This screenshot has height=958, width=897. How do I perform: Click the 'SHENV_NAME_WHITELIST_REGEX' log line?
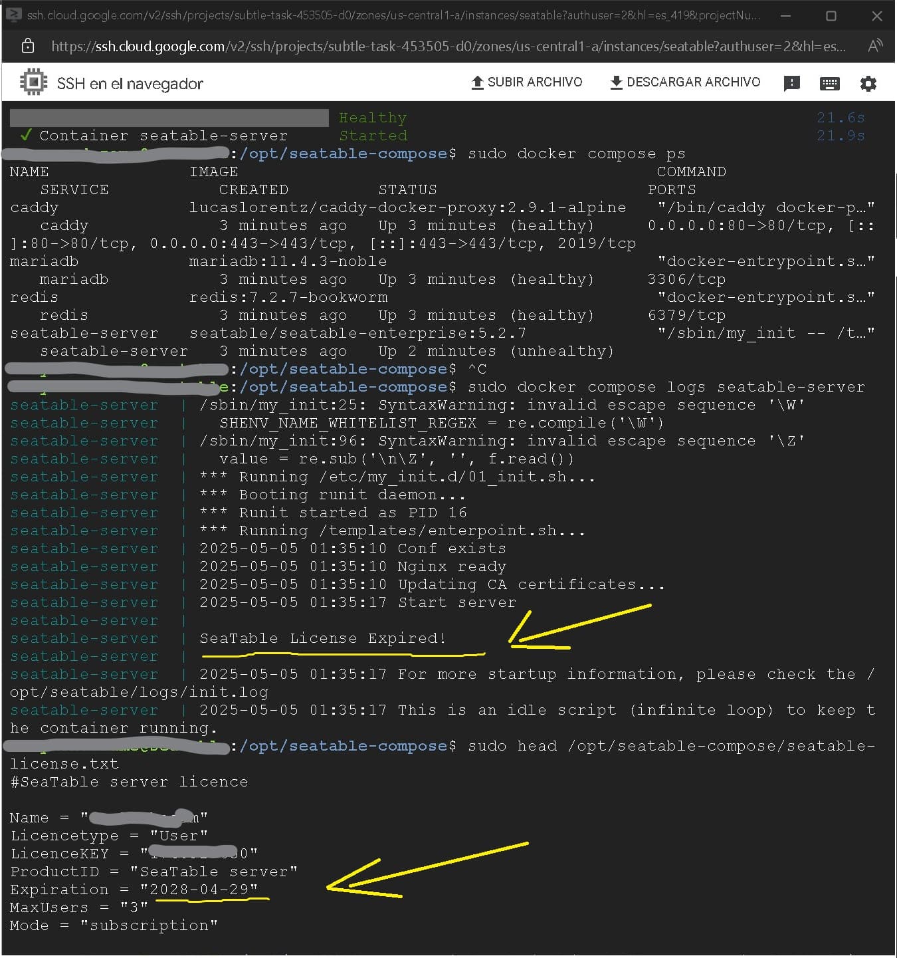click(x=442, y=423)
